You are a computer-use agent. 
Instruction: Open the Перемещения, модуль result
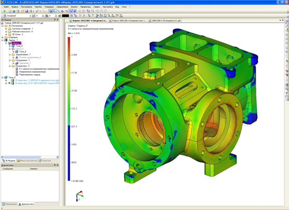30,75
